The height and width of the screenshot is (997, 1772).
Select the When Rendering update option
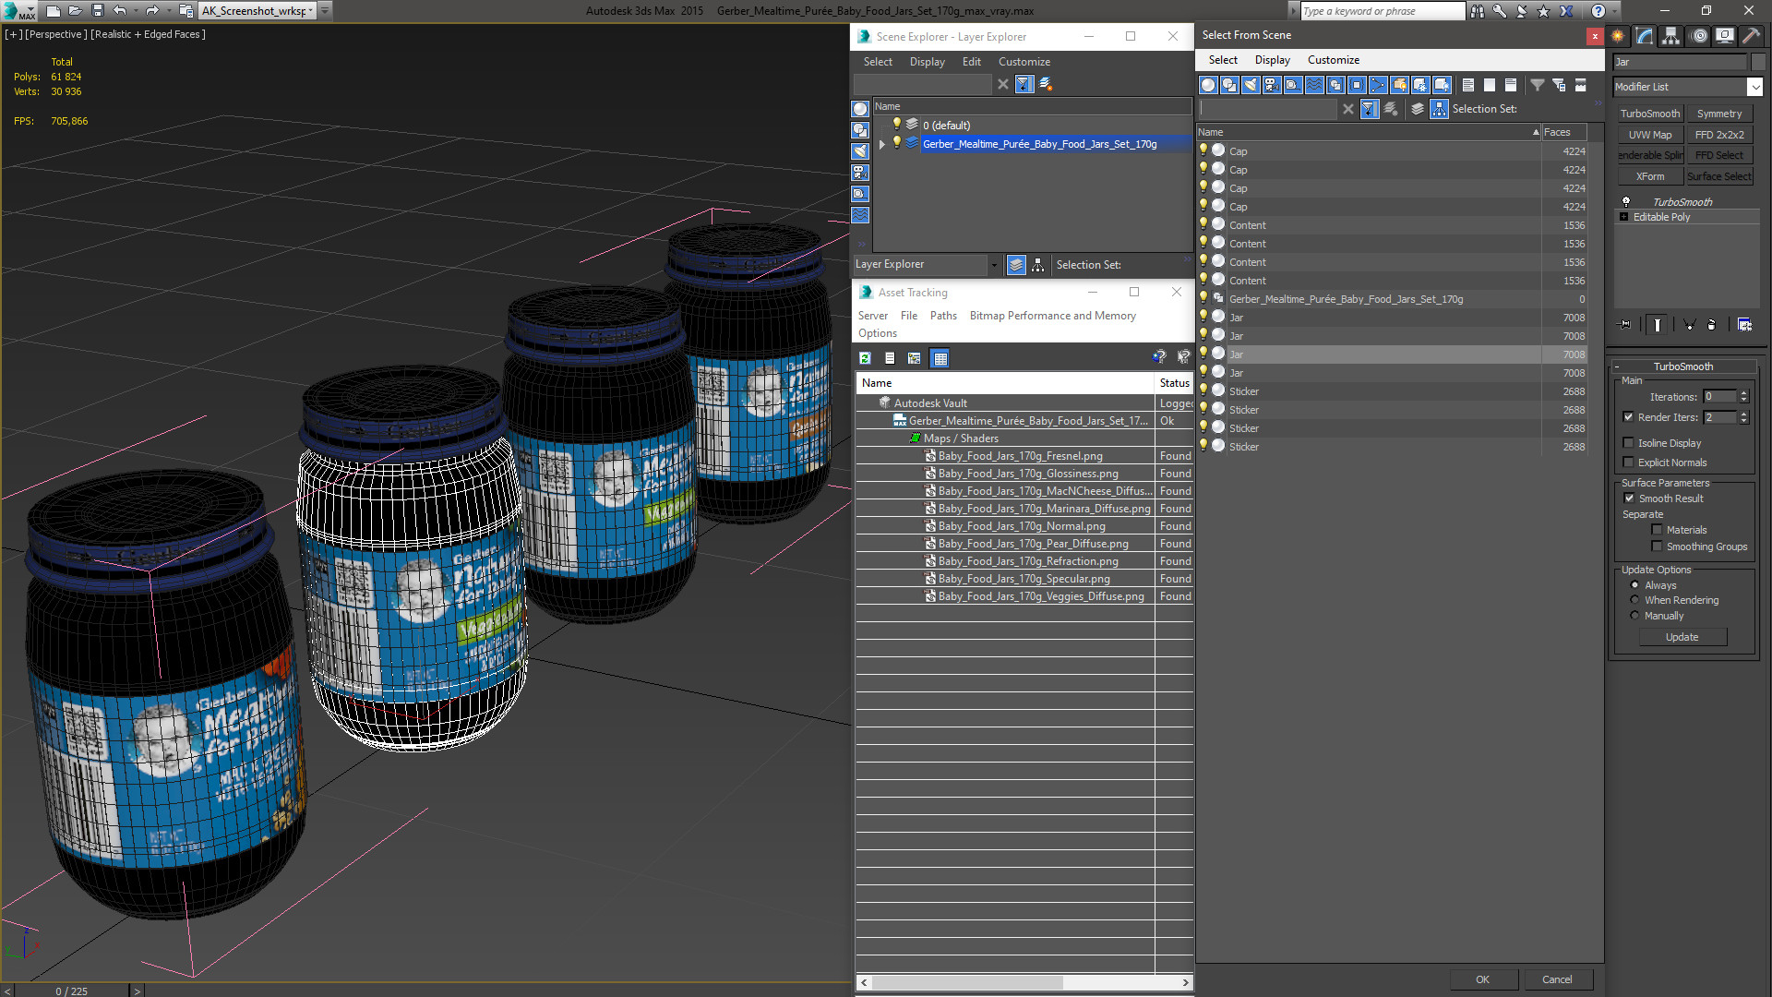[x=1634, y=600]
